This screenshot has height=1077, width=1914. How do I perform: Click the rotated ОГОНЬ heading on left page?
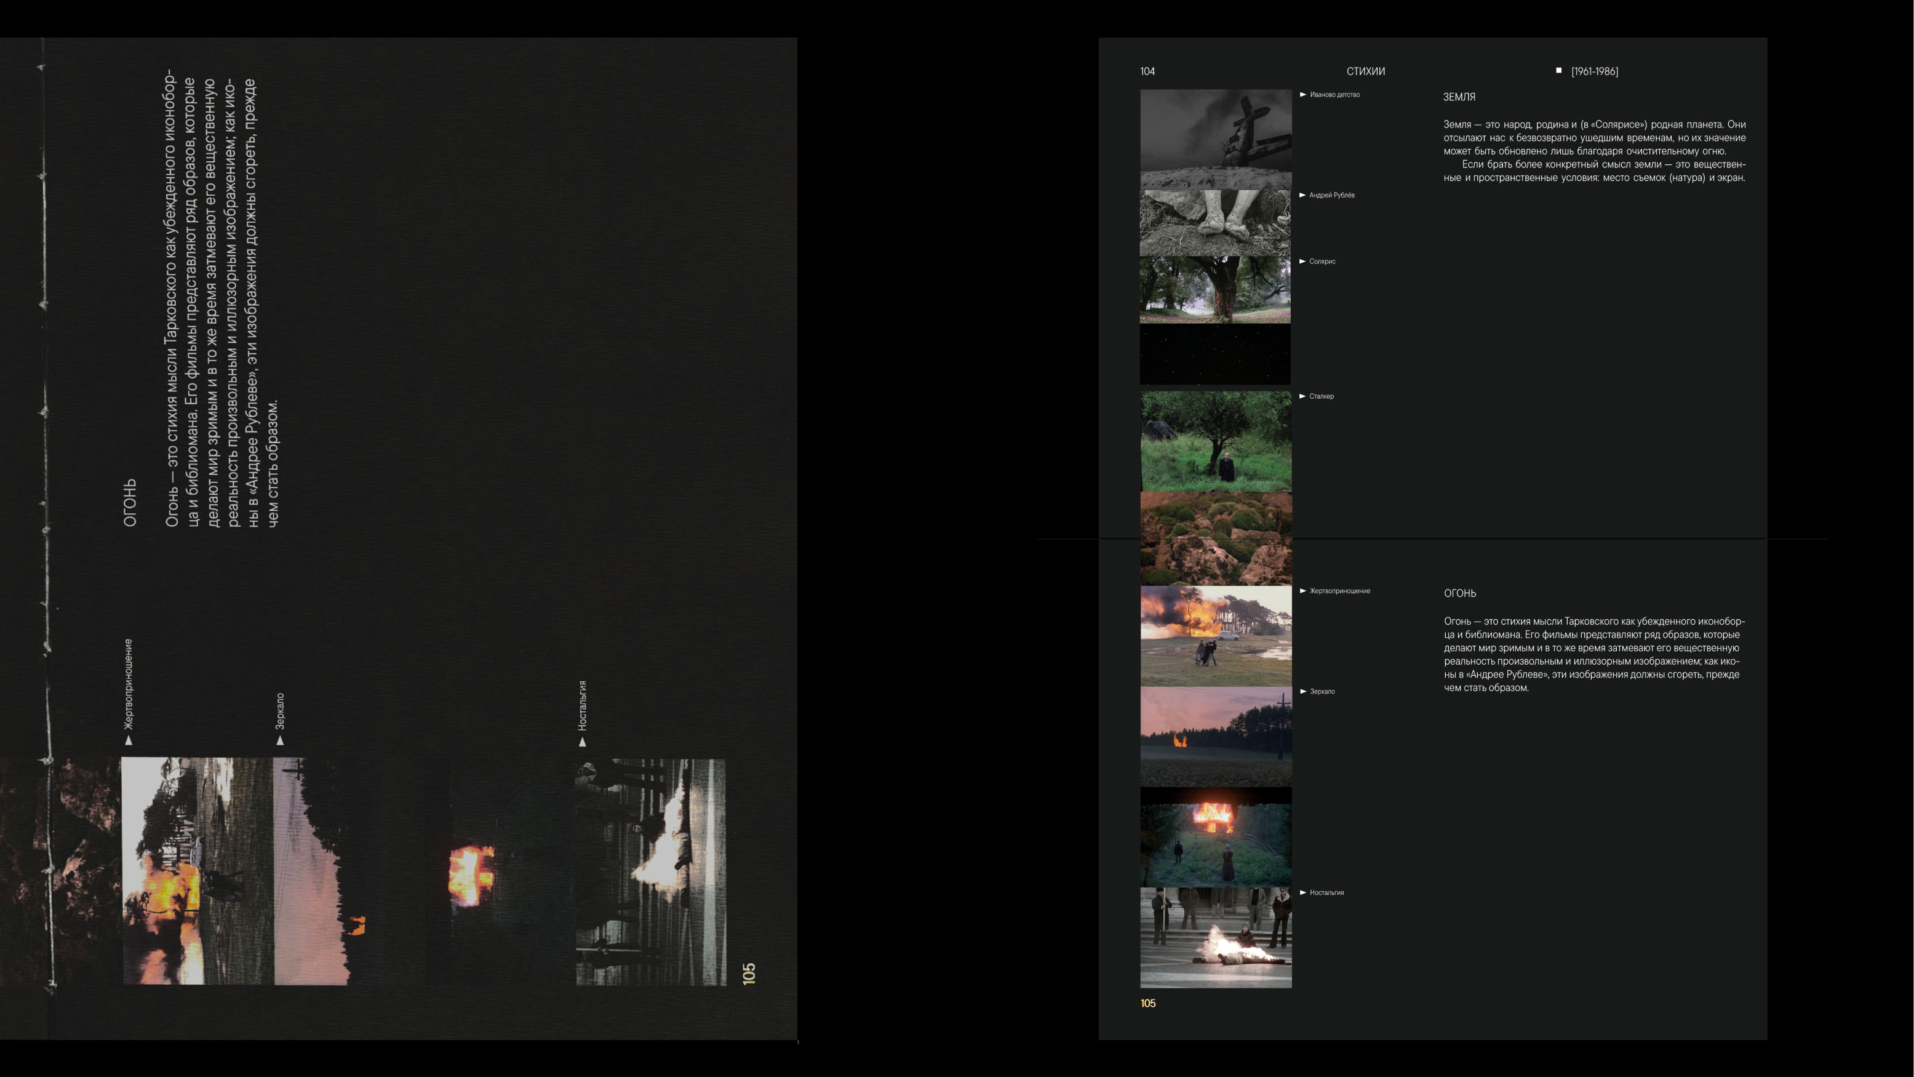pyautogui.click(x=130, y=502)
